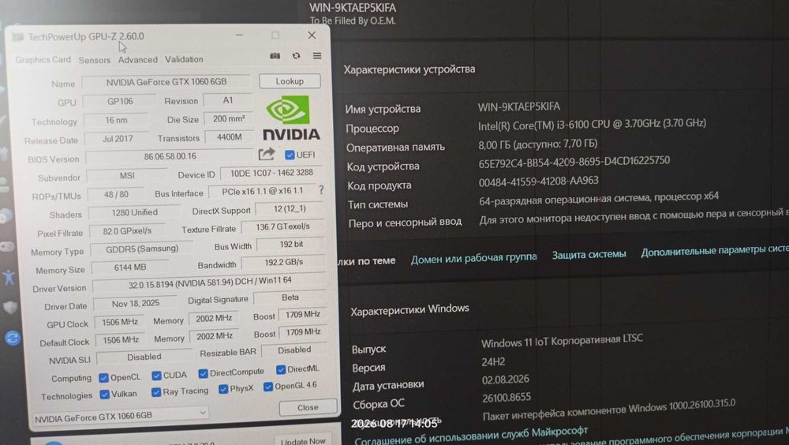Image resolution: width=789 pixels, height=445 pixels.
Task: Click the GP106 GPU field
Action: tap(120, 101)
